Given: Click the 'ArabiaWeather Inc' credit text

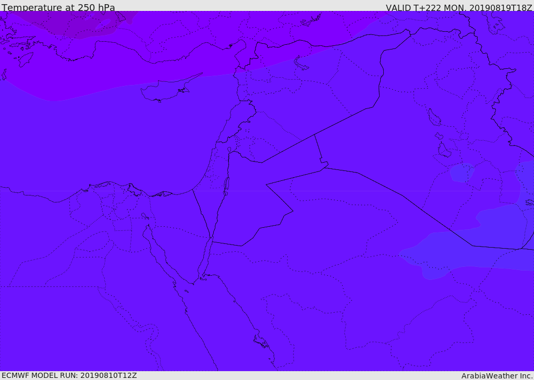Looking at the screenshot, I should [x=496, y=376].
